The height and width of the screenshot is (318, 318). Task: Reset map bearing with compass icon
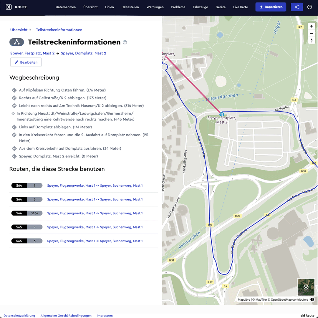click(312, 40)
